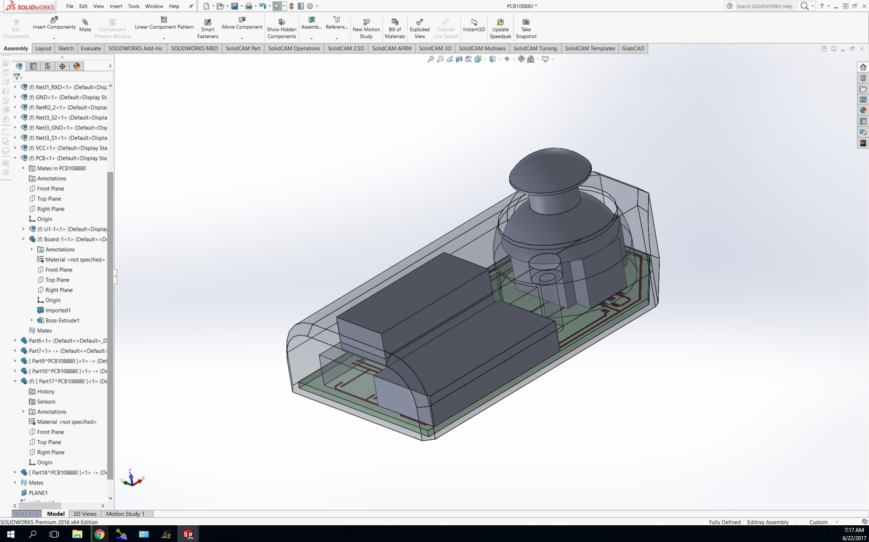The height and width of the screenshot is (542, 869).
Task: Open the Tools menu
Action: pyautogui.click(x=133, y=6)
